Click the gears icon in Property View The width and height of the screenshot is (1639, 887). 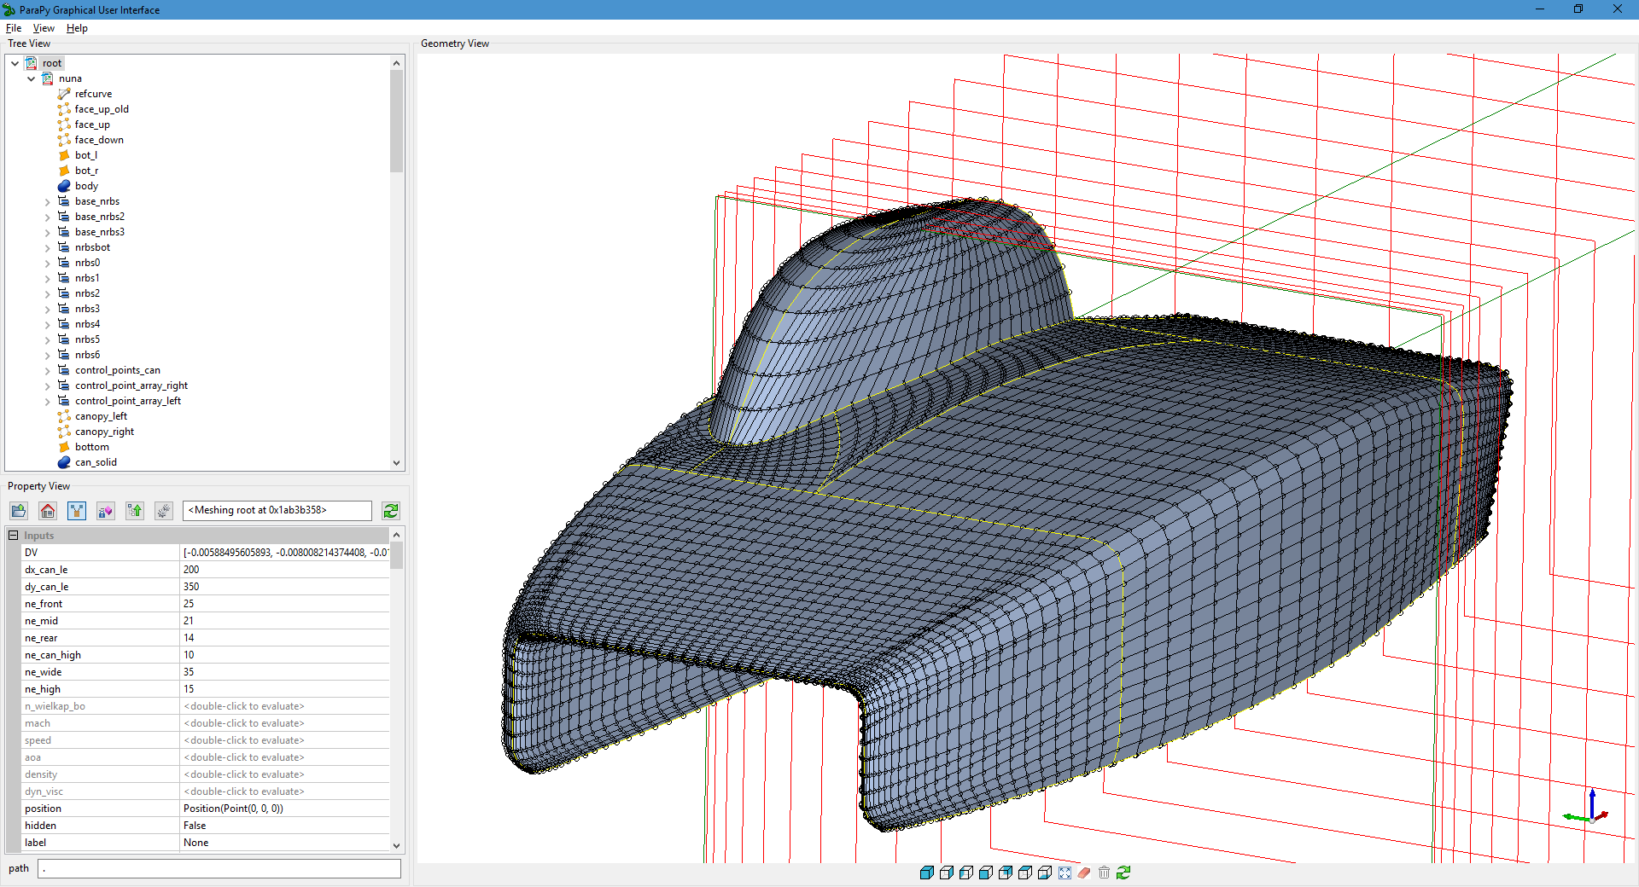pyautogui.click(x=164, y=511)
